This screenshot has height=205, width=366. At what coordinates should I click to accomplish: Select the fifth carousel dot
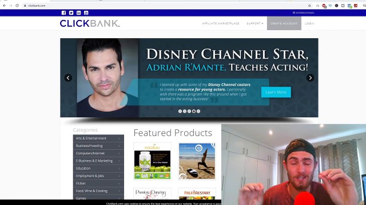tap(198, 111)
